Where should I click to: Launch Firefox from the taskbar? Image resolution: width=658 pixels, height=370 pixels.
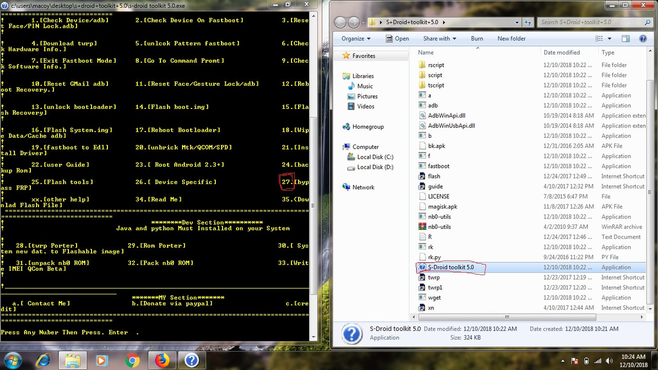coord(162,361)
